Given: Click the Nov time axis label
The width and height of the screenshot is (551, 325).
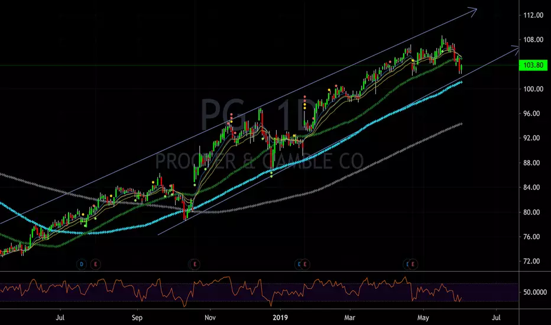Looking at the screenshot, I should click(210, 318).
